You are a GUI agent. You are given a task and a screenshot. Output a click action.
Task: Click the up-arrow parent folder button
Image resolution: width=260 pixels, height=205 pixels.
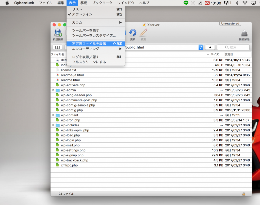tap(210, 47)
